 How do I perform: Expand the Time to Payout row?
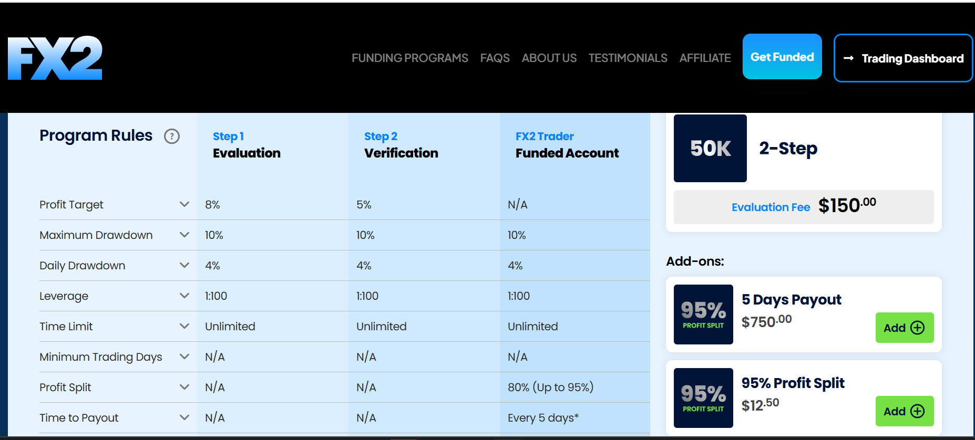(x=184, y=417)
